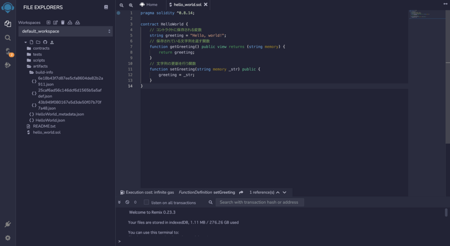Select the hello_world.sol editor tab
Image resolution: width=450 pixels, height=246 pixels.
[x=187, y=4]
